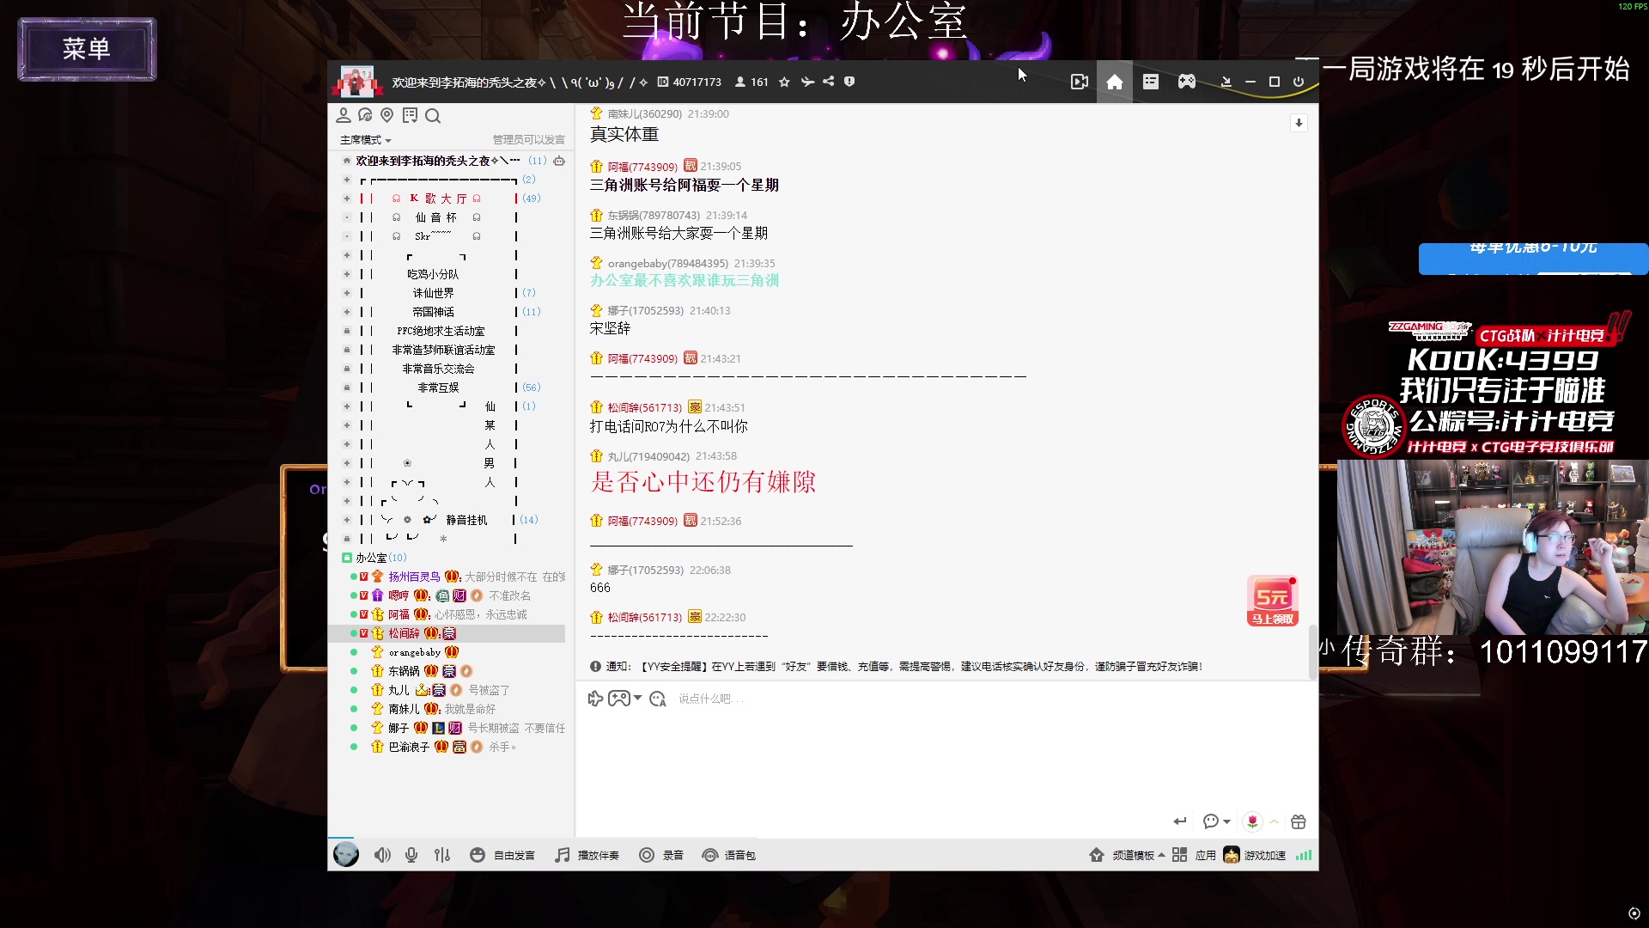Open the bulletin notes icon in sidebar
Screen dimensions: 1649x928
pyautogui.click(x=410, y=115)
